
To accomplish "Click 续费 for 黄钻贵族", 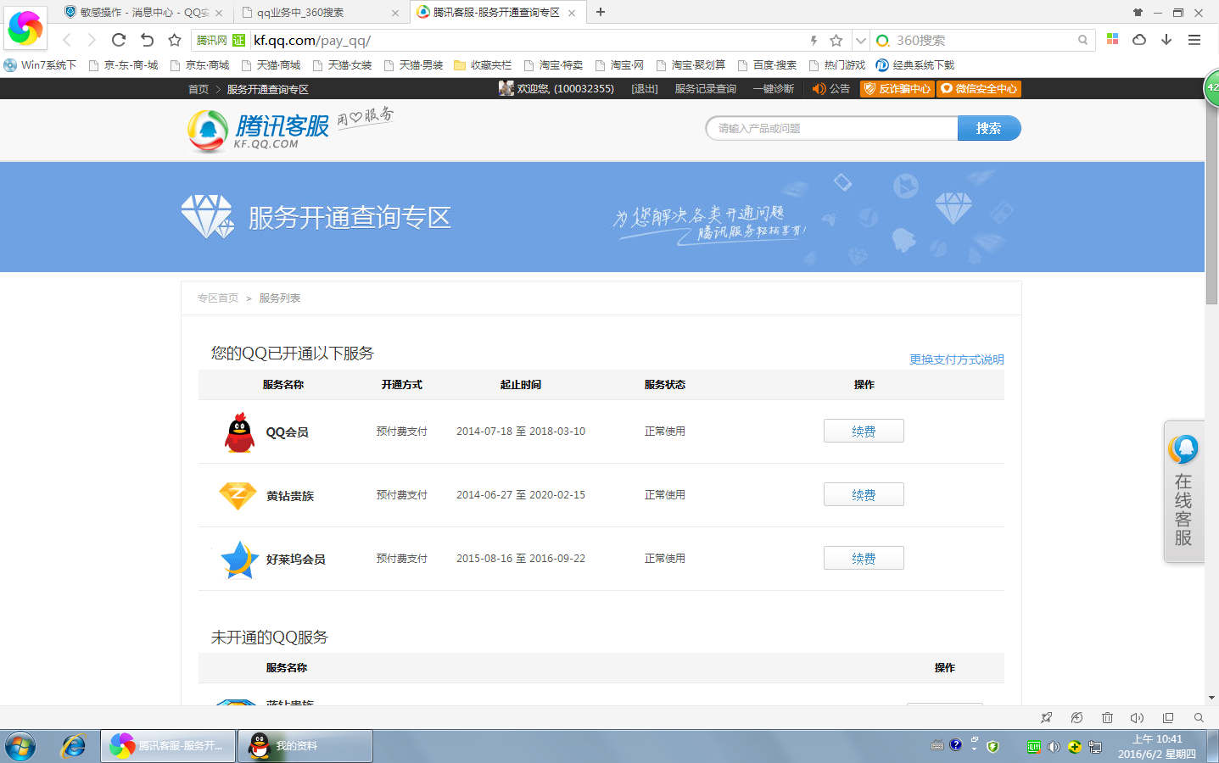I will tap(864, 494).
